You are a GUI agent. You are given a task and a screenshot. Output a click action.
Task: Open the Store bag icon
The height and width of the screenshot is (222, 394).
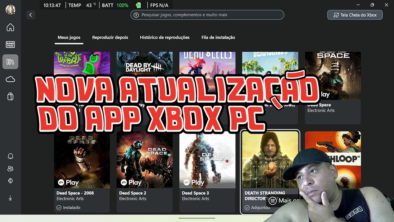(x=10, y=97)
